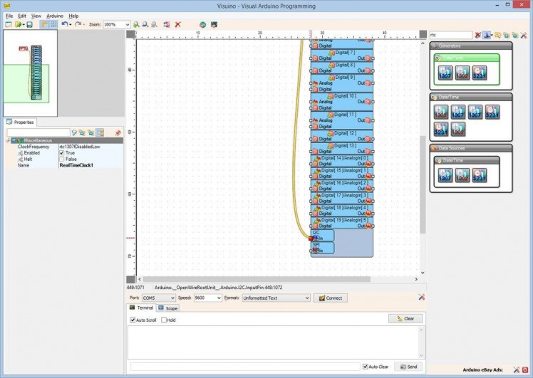Open the Speed 9600 dropdown

click(x=218, y=298)
